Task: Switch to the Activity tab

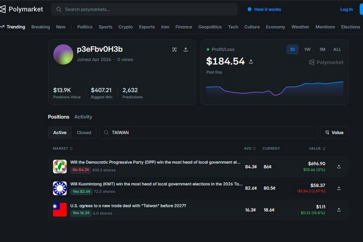Action: coord(83,117)
